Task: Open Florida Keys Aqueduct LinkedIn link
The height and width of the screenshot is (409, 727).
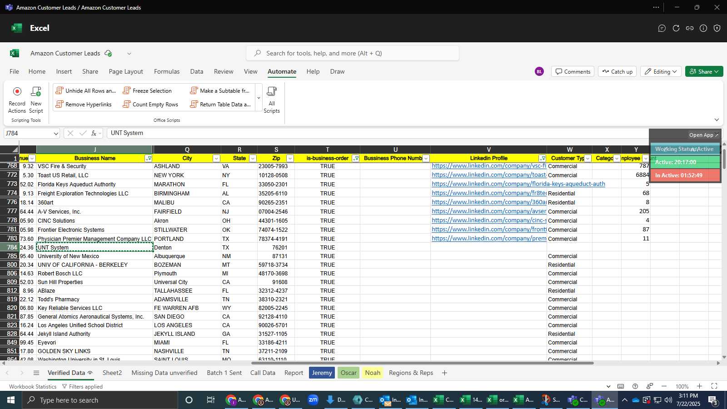Action: [x=518, y=184]
